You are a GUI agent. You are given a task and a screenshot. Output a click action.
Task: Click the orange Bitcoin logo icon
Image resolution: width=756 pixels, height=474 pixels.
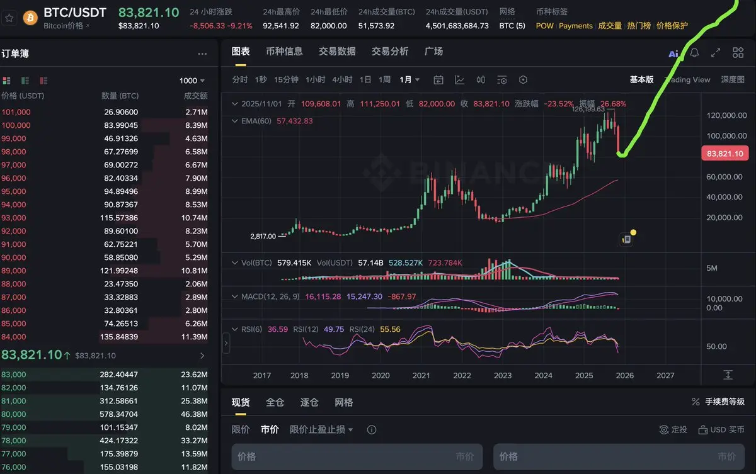[30, 18]
